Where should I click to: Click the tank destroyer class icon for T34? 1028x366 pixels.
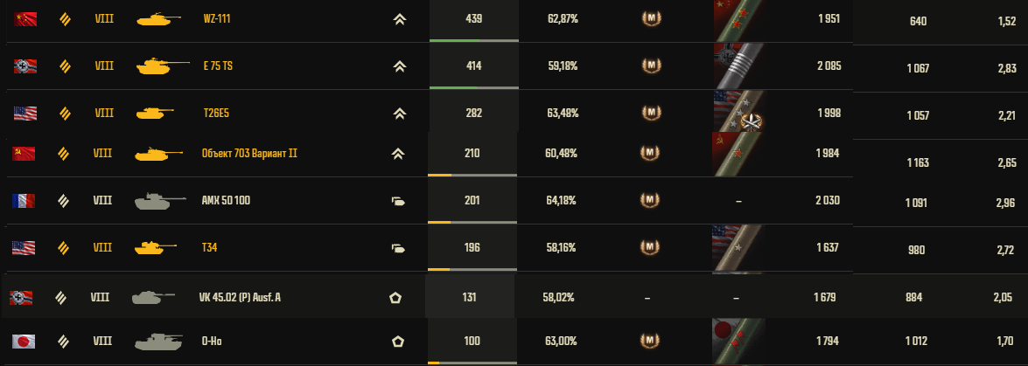[x=399, y=248]
